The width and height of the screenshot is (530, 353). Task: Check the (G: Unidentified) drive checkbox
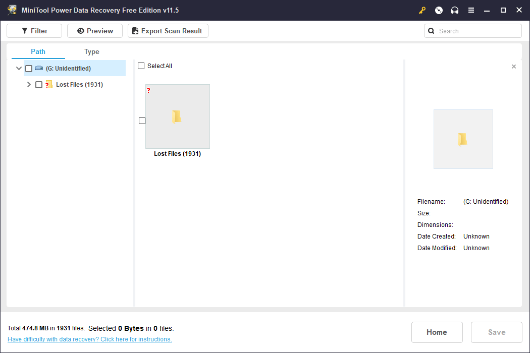point(29,68)
